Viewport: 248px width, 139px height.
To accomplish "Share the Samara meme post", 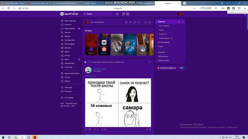I will point(104,129).
